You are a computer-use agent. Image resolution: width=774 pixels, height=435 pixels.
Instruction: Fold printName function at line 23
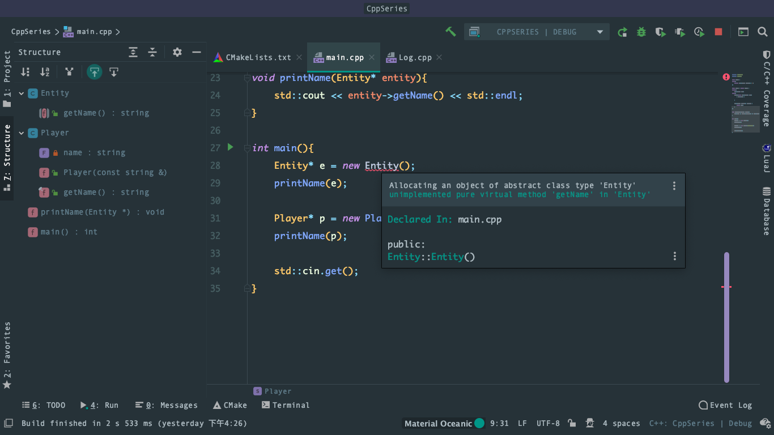coord(247,78)
